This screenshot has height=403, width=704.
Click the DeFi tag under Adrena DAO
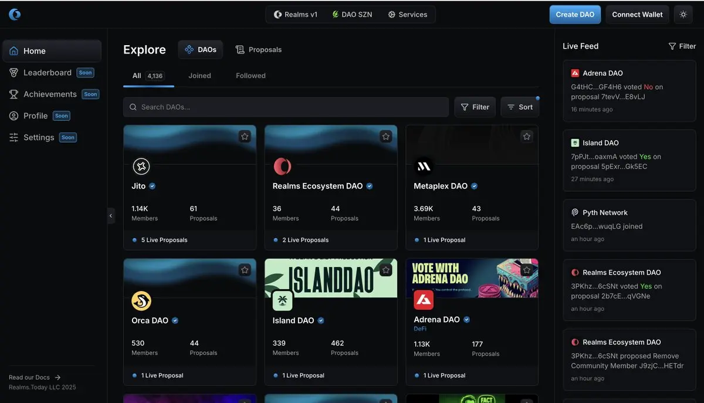(x=419, y=329)
